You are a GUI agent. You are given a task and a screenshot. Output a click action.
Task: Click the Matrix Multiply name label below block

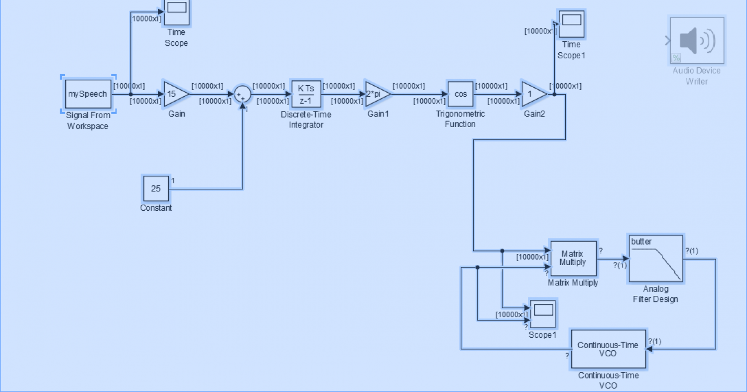pyautogui.click(x=573, y=283)
